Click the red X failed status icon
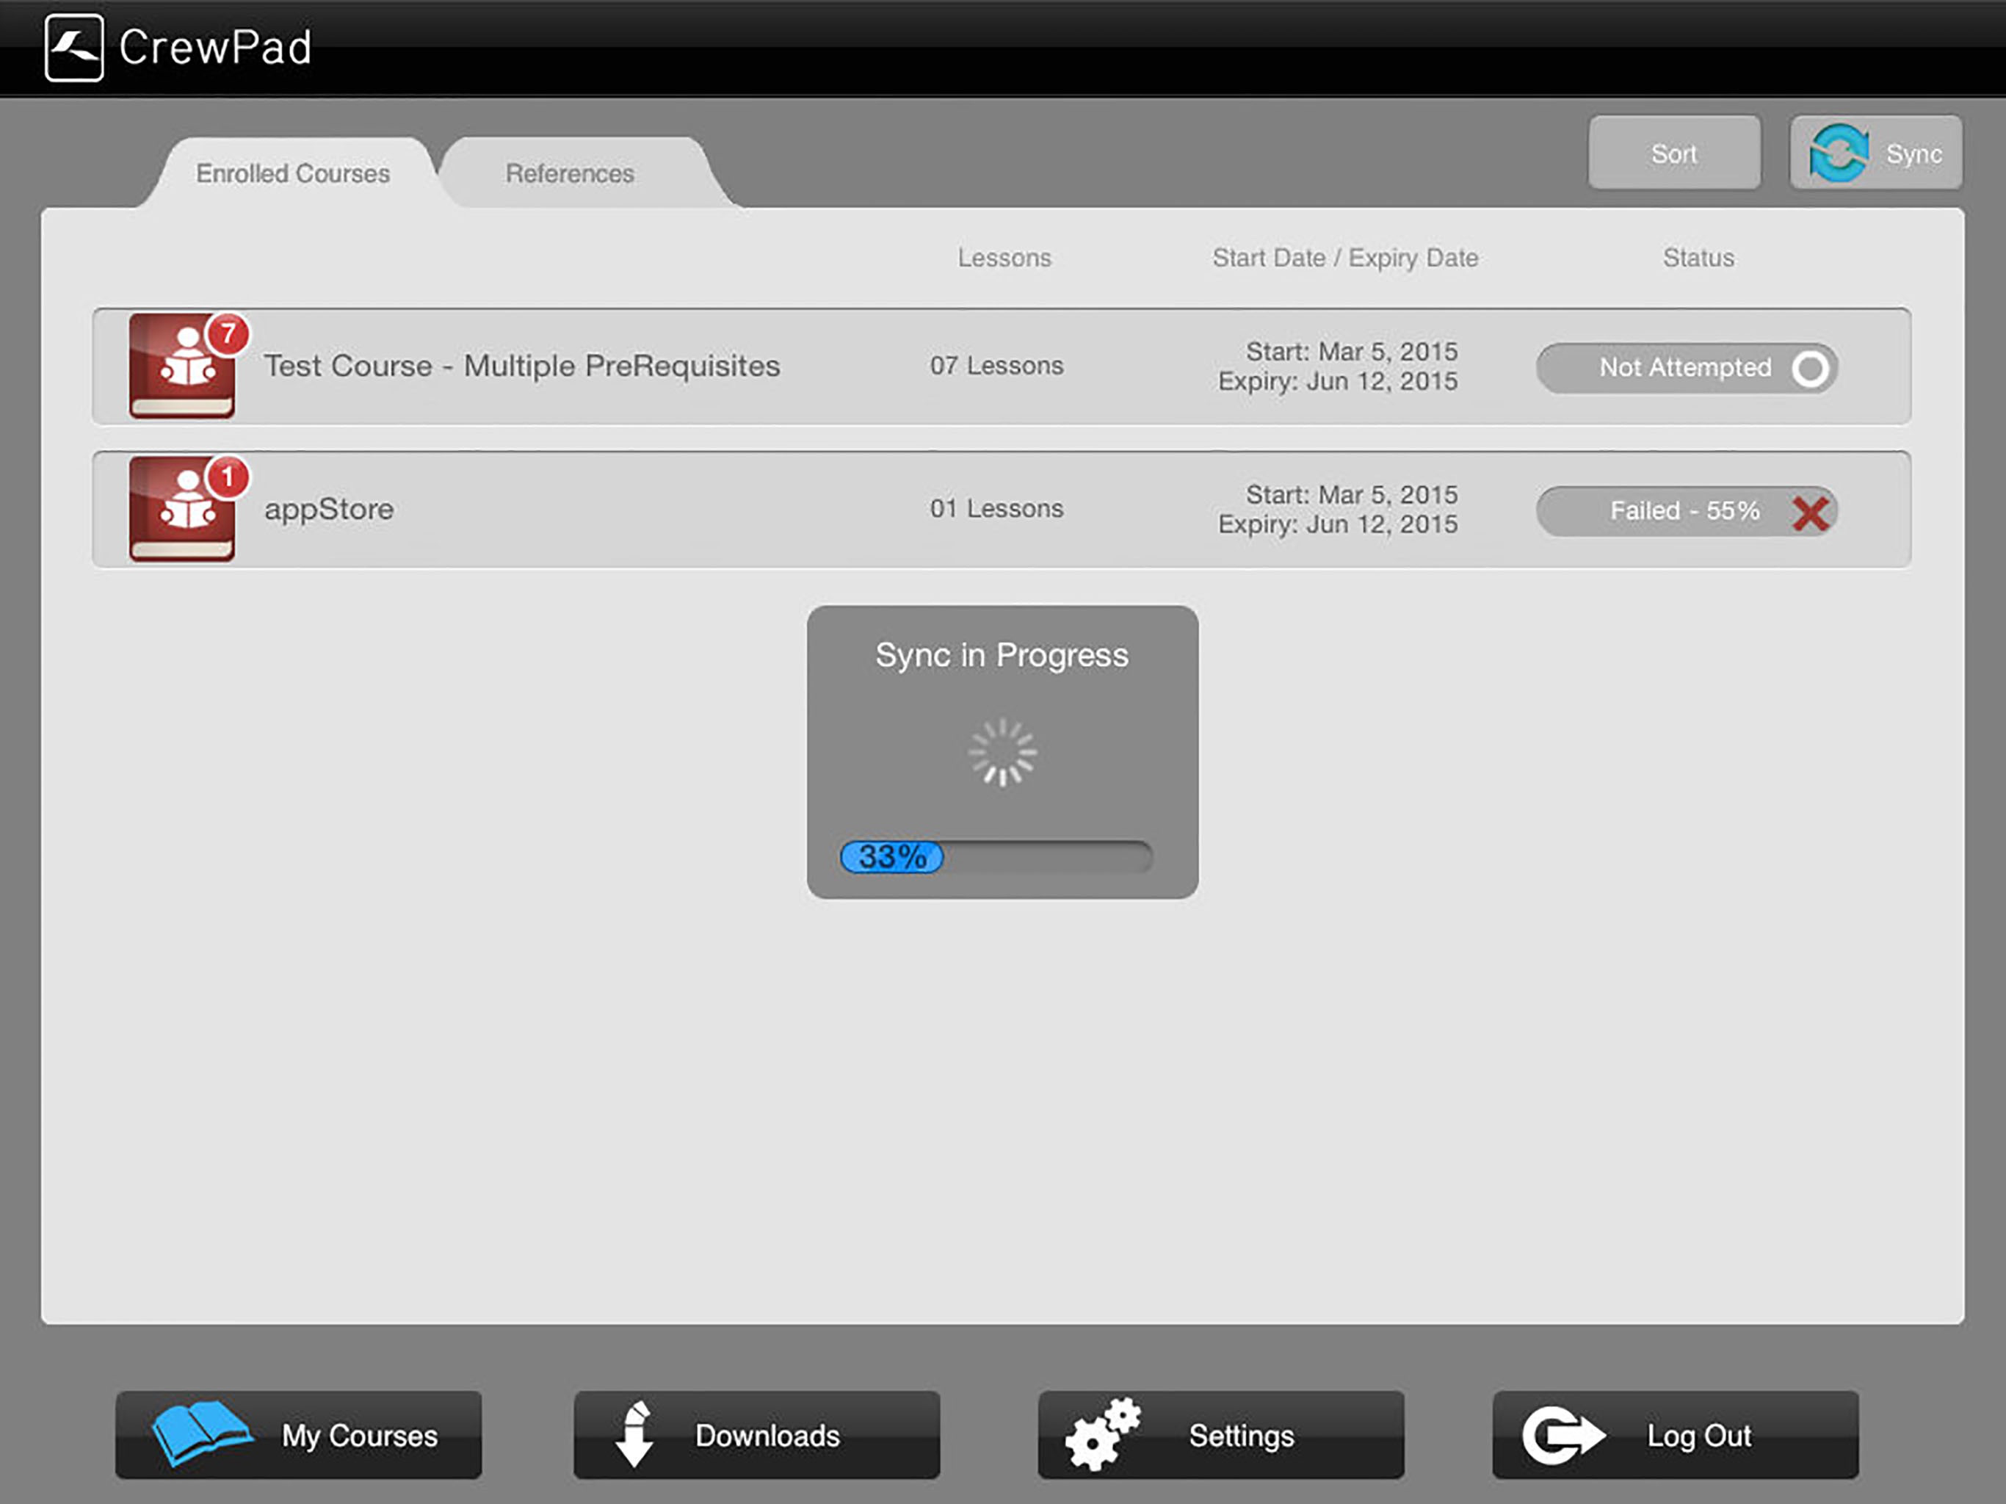The image size is (2006, 1504). pyautogui.click(x=1810, y=513)
